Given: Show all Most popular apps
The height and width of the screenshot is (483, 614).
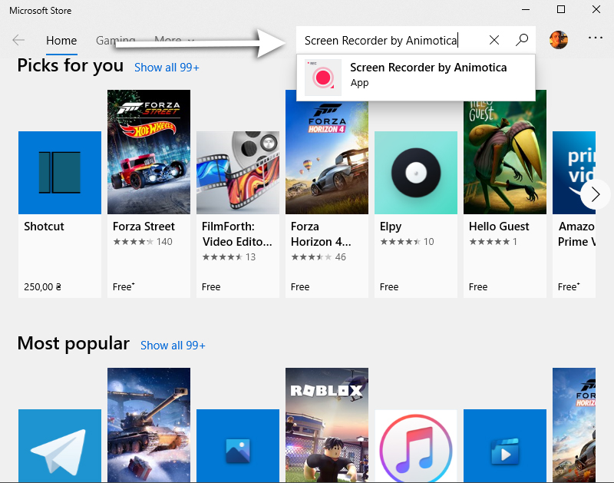Looking at the screenshot, I should click(173, 346).
